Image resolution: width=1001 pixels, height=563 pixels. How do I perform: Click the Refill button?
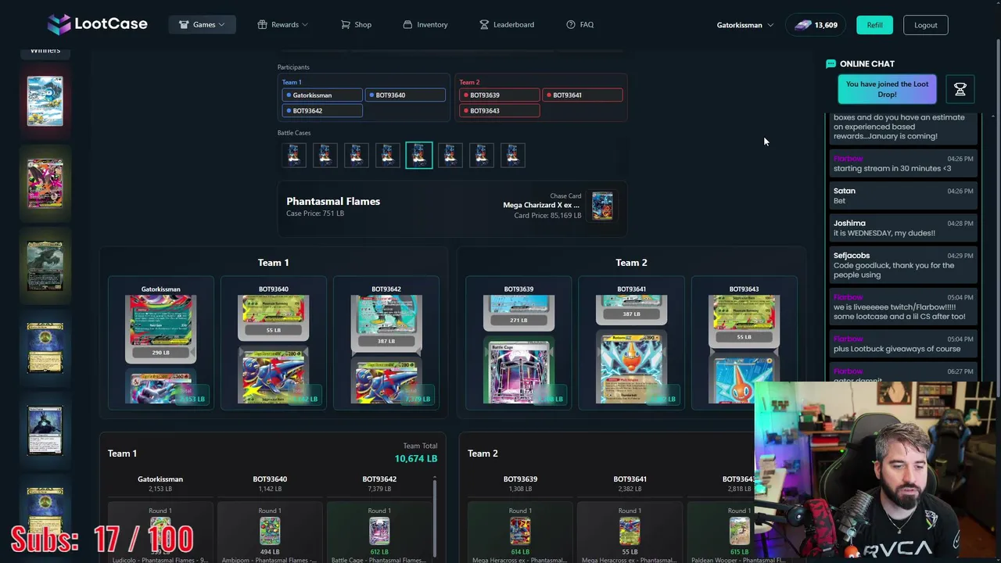point(874,25)
